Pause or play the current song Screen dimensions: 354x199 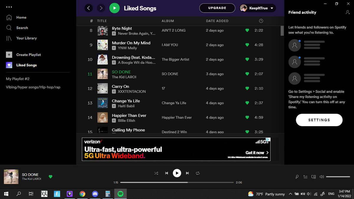(177, 173)
